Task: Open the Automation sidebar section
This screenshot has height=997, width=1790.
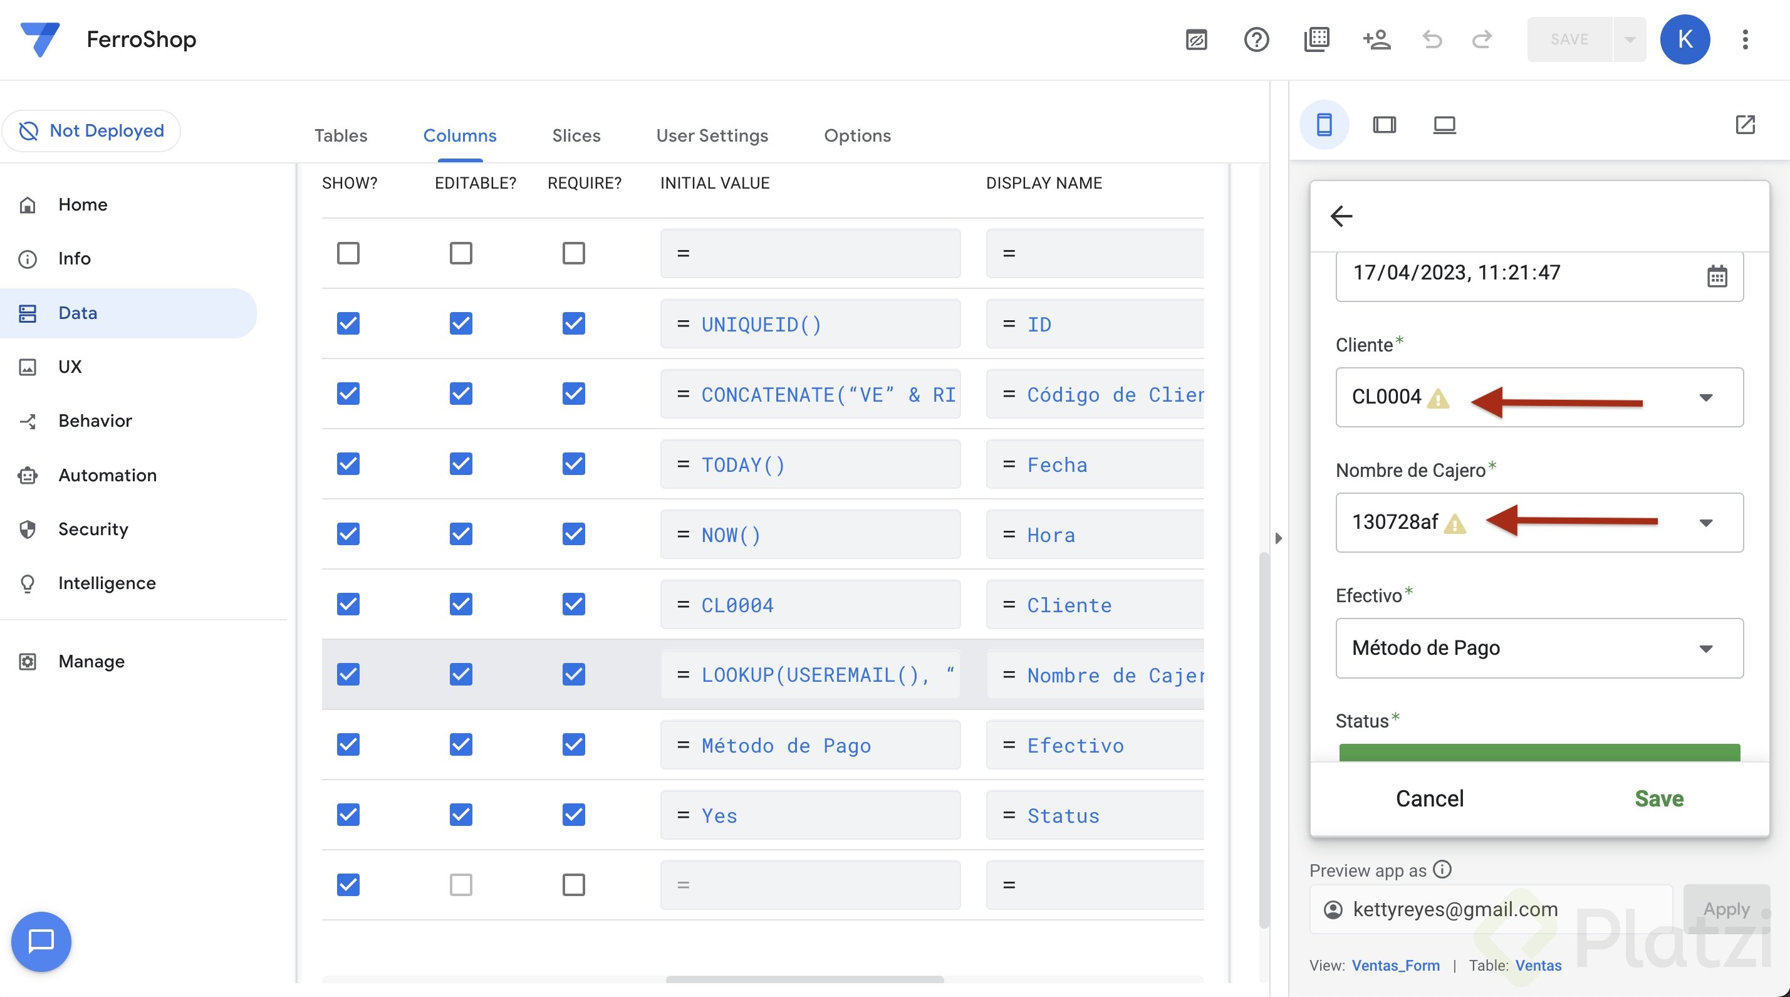Action: [x=107, y=475]
